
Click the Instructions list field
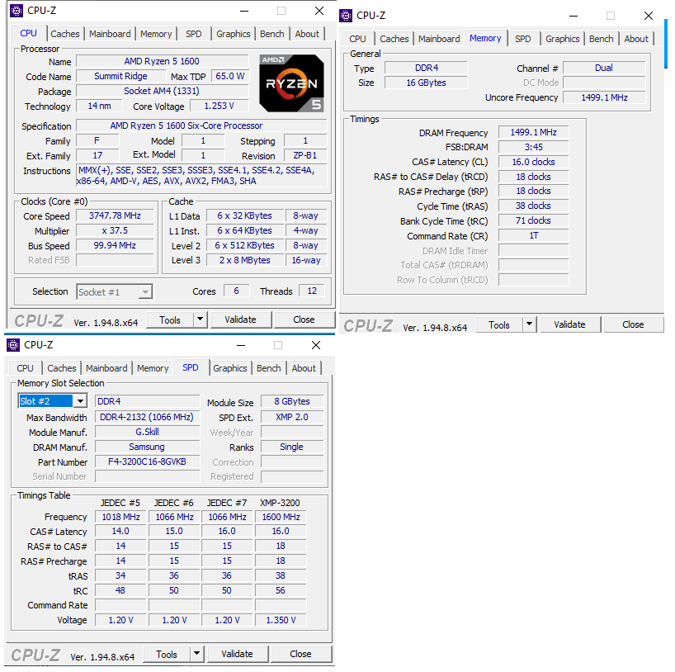[x=201, y=175]
